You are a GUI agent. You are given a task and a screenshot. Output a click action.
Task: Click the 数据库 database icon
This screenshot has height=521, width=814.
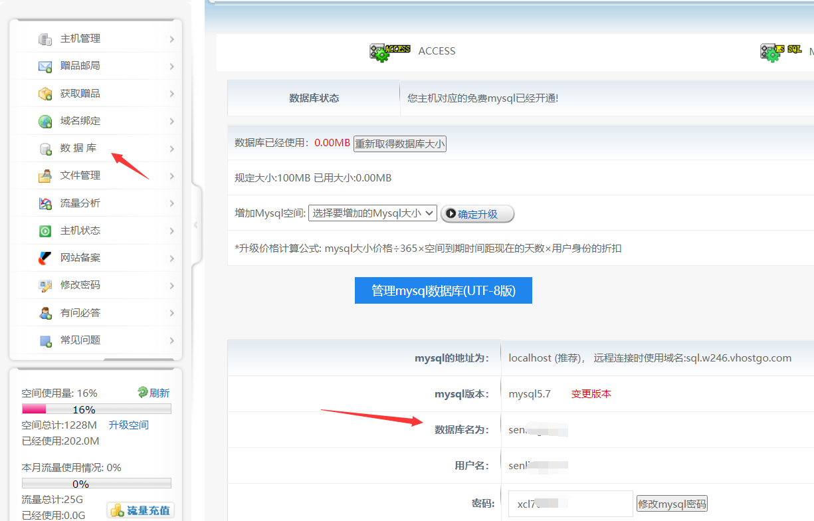pyautogui.click(x=45, y=149)
